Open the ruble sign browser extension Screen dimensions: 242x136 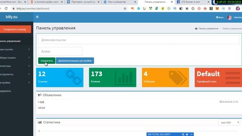pos(157,9)
